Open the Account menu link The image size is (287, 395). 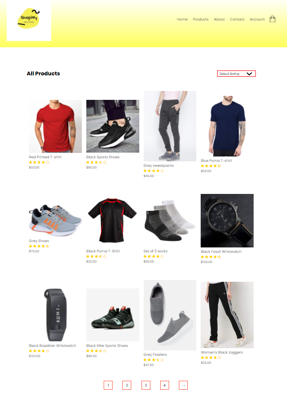click(257, 19)
